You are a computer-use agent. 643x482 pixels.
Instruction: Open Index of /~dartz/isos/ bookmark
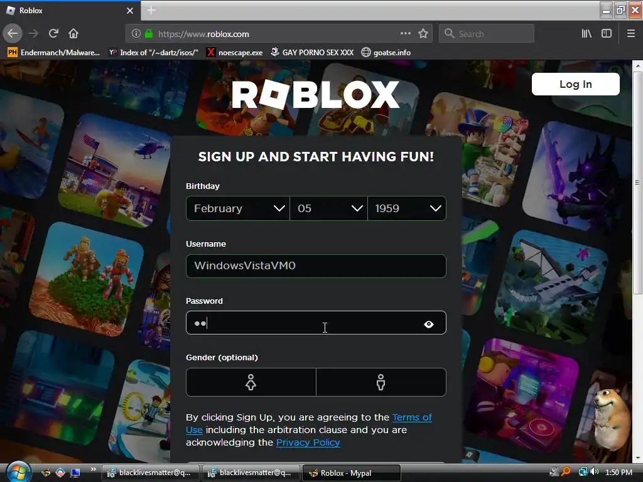tap(153, 53)
